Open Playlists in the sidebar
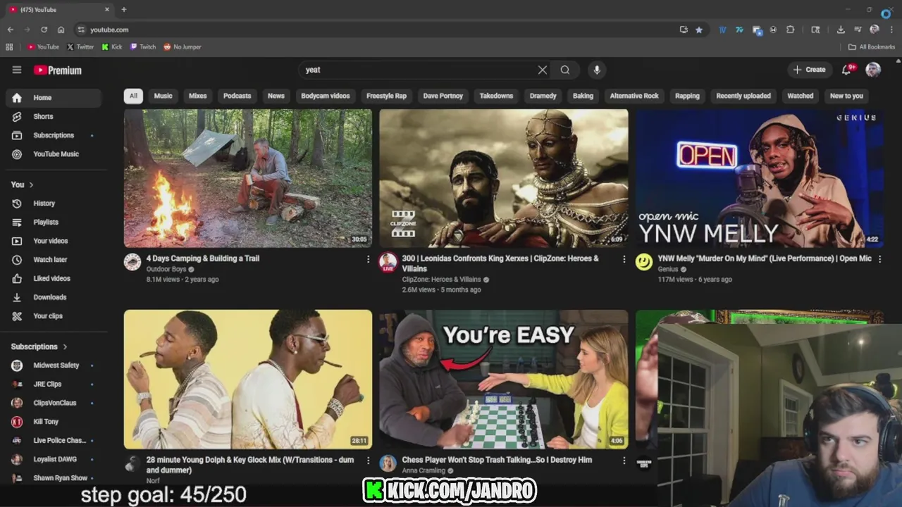Image resolution: width=902 pixels, height=507 pixels. tap(54, 222)
